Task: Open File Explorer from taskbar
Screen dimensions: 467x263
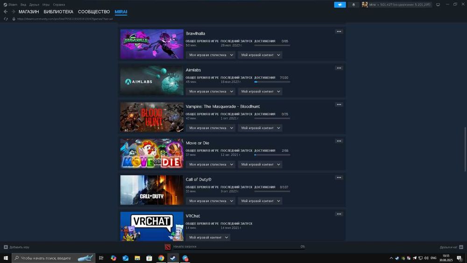Action: click(x=137, y=258)
